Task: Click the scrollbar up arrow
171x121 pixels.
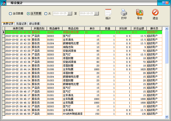Action: tap(167, 29)
